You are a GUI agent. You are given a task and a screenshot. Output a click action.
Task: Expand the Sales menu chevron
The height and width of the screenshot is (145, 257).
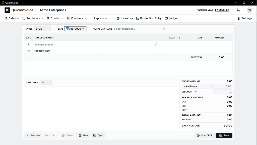pos(18,19)
